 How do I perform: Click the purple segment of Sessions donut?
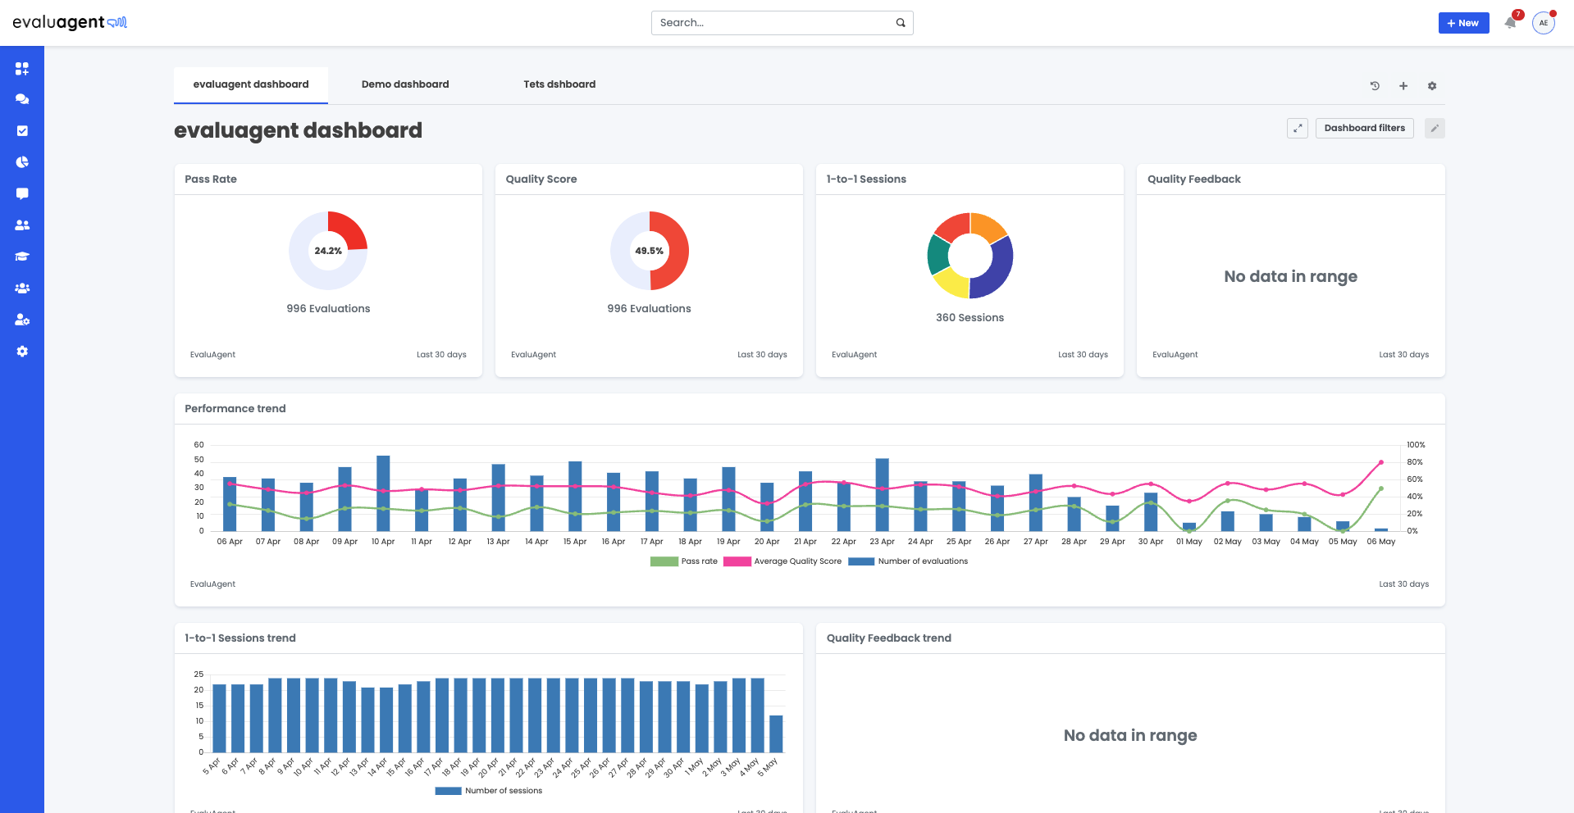click(997, 269)
